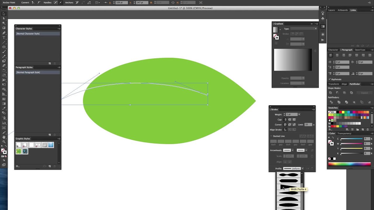Set stroke cap to Round Cap
The width and height of the screenshot is (374, 210).
click(x=290, y=120)
